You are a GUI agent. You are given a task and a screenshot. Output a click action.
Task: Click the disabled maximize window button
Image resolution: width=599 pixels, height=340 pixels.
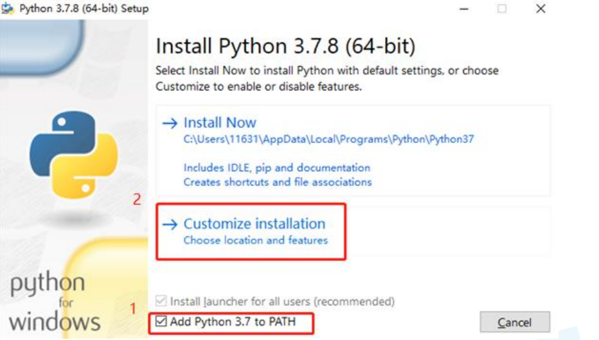point(502,8)
